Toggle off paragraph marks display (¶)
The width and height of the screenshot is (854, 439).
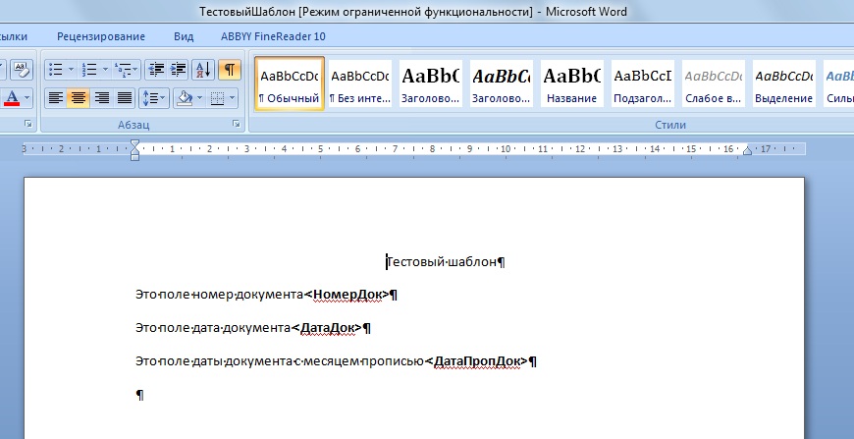tap(230, 70)
